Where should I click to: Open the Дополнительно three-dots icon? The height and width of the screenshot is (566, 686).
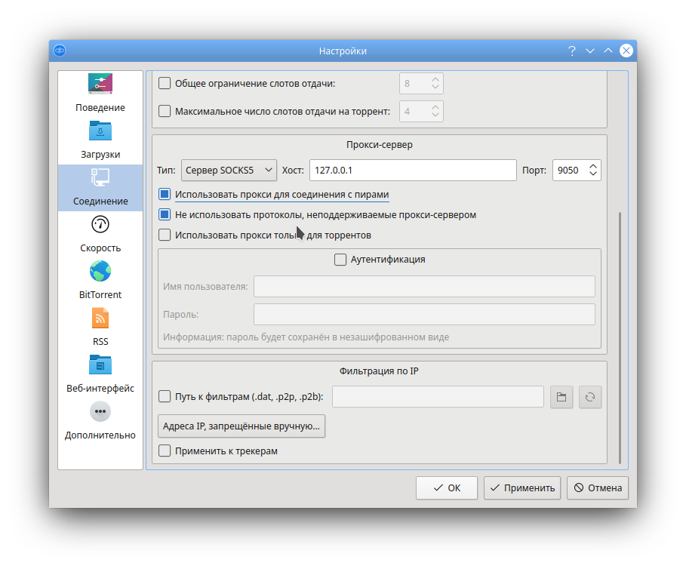click(100, 411)
